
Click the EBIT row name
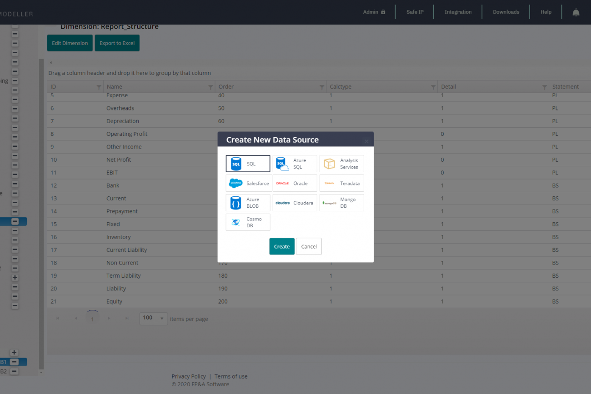(112, 173)
